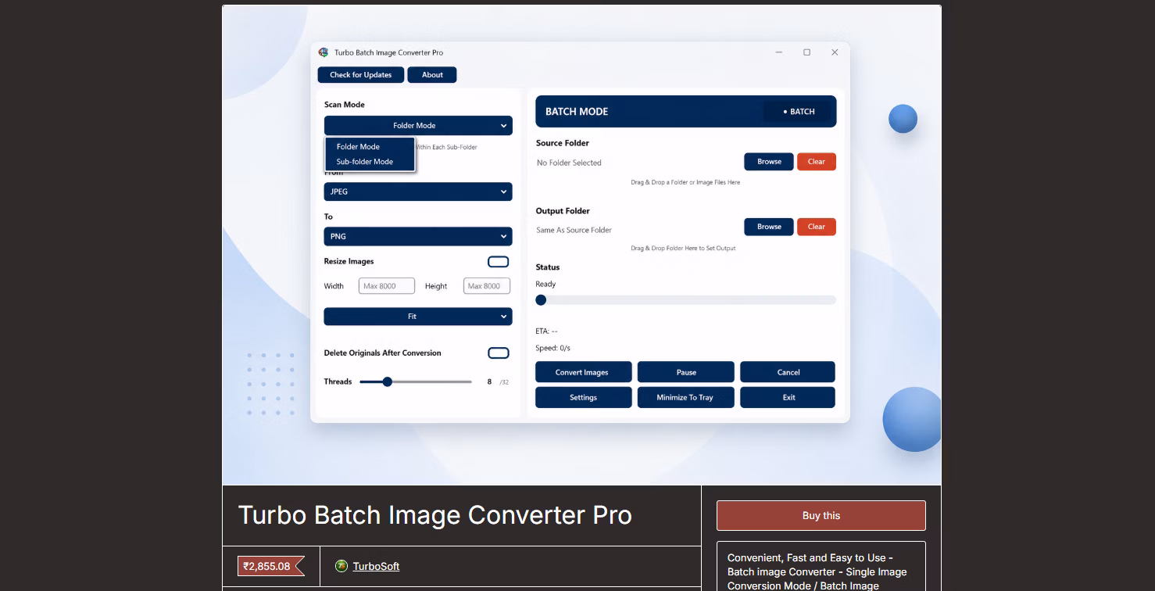Click "Drag & Drop Folder Here to Set Output"
The width and height of the screenshot is (1155, 591).
tap(683, 248)
